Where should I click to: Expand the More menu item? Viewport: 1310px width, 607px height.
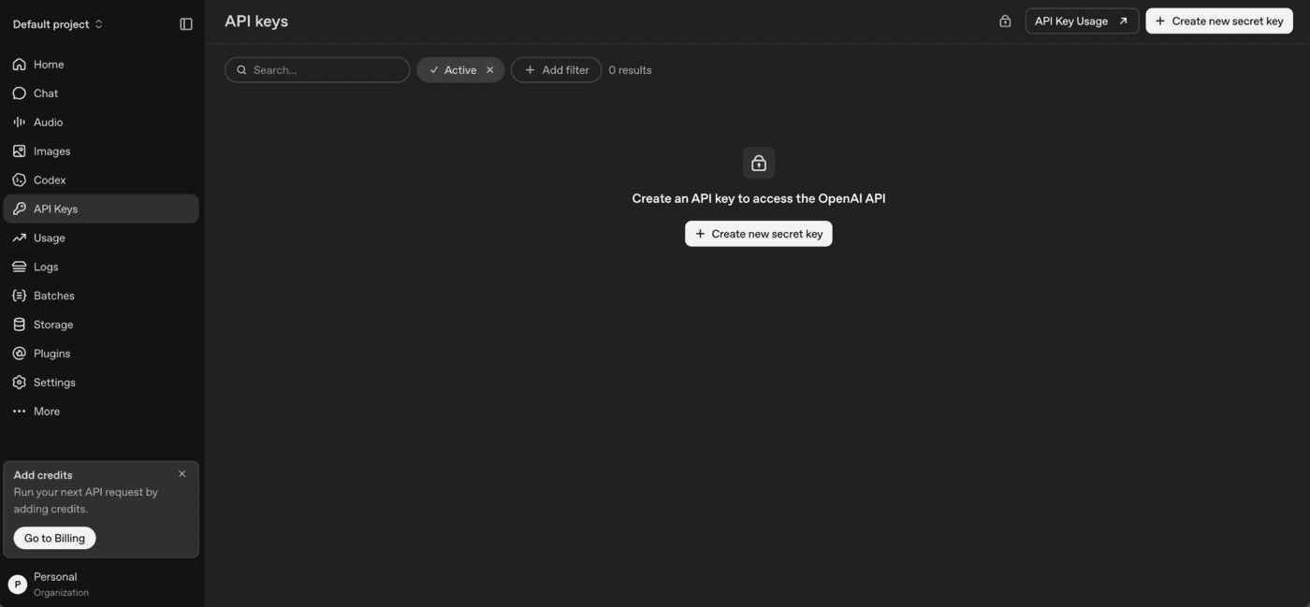pos(101,412)
